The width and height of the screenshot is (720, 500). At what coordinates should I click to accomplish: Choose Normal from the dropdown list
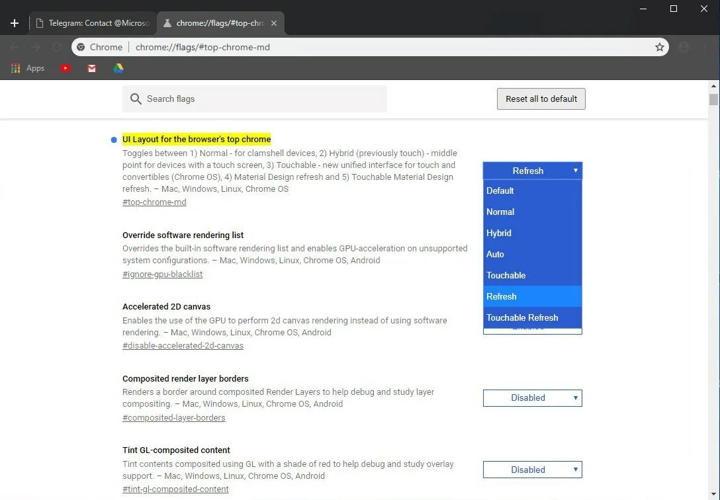533,212
